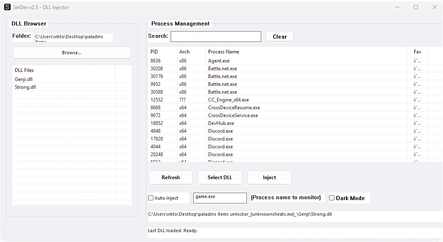Image resolution: width=443 pixels, height=242 pixels.
Task: Toggle favorite for CrossDeviceService.exe row
Action: click(x=417, y=115)
